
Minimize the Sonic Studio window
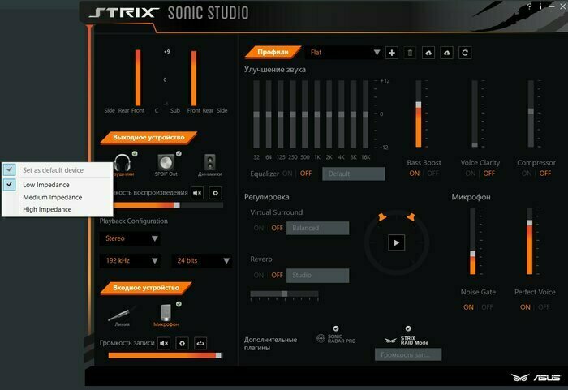click(x=552, y=6)
